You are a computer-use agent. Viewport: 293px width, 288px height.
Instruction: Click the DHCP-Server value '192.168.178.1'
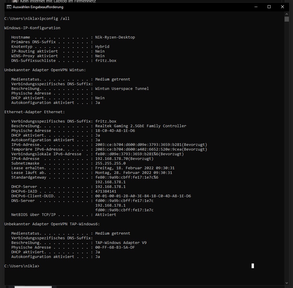tap(110, 187)
